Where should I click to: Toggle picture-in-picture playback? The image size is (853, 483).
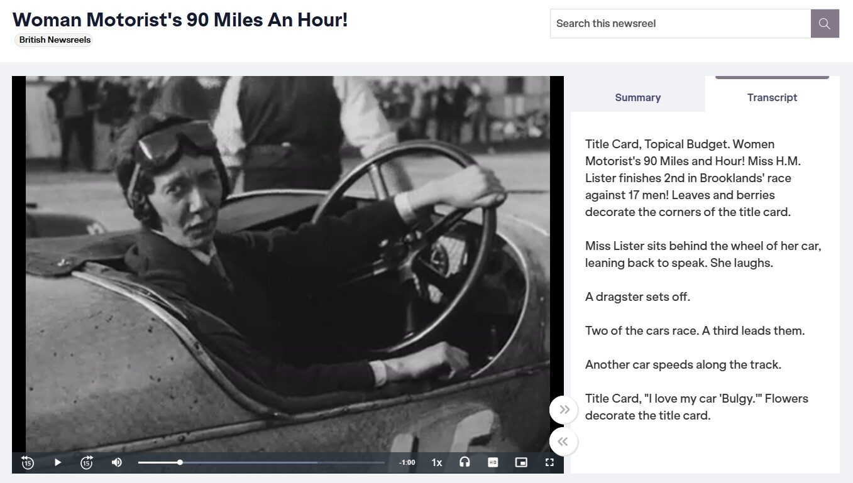pyautogui.click(x=521, y=462)
